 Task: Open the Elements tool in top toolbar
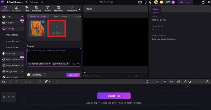pyautogui.click(x=59, y=9)
